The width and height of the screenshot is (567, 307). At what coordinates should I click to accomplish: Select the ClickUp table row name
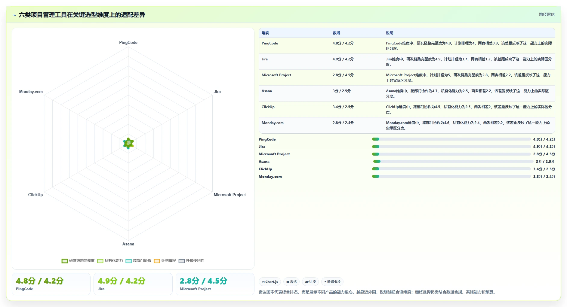[268, 107]
